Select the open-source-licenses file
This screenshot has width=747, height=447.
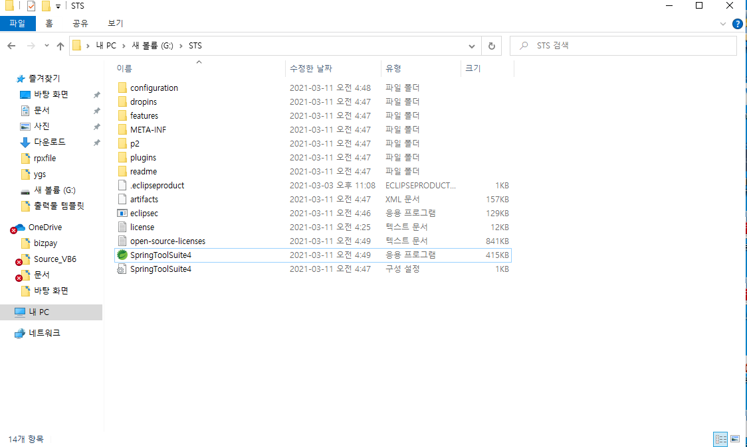312,241
